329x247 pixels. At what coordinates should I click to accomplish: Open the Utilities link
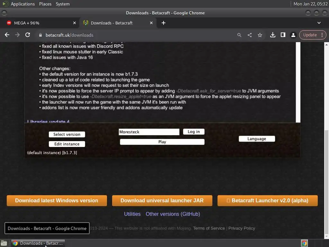coord(132,214)
